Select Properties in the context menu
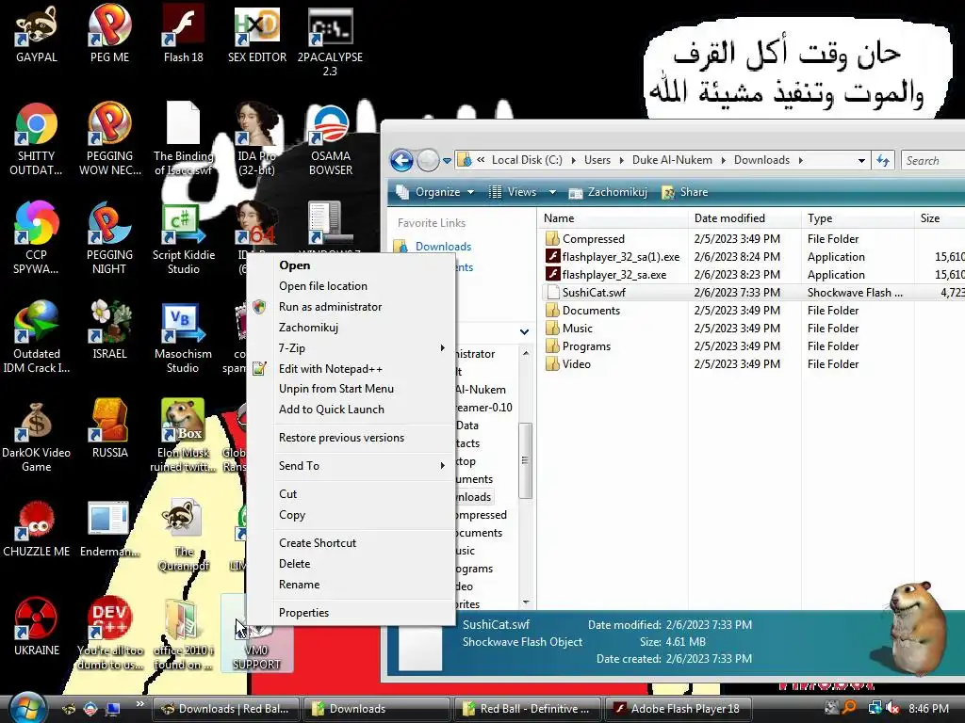 pyautogui.click(x=304, y=613)
